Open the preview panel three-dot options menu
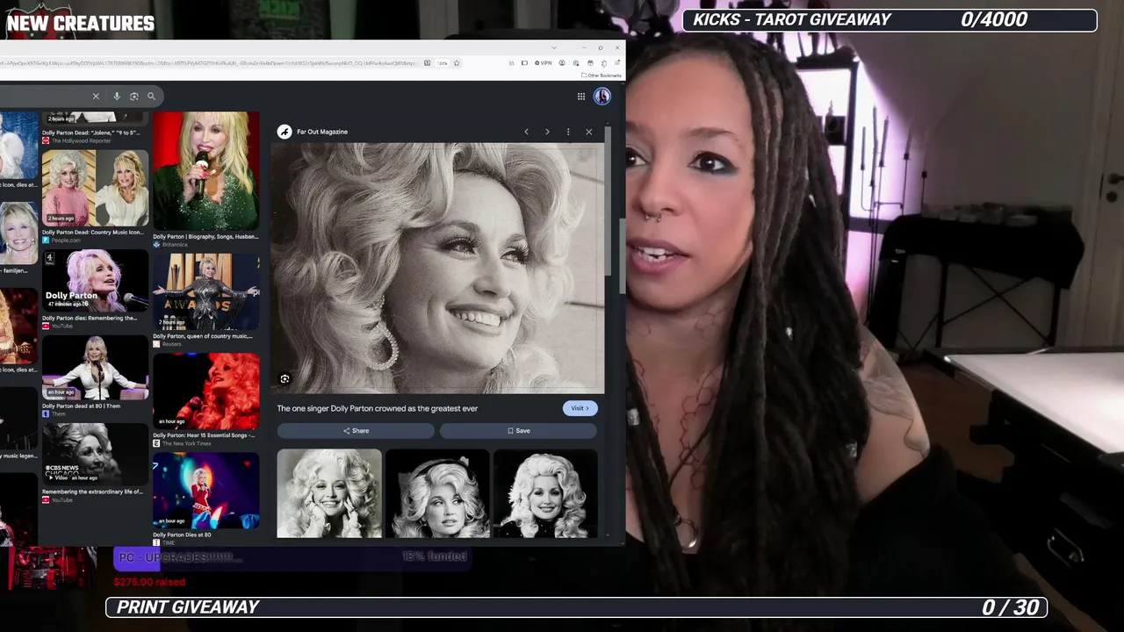 coord(568,132)
